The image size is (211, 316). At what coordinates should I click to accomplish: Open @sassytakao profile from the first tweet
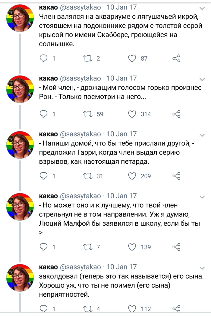[81, 7]
